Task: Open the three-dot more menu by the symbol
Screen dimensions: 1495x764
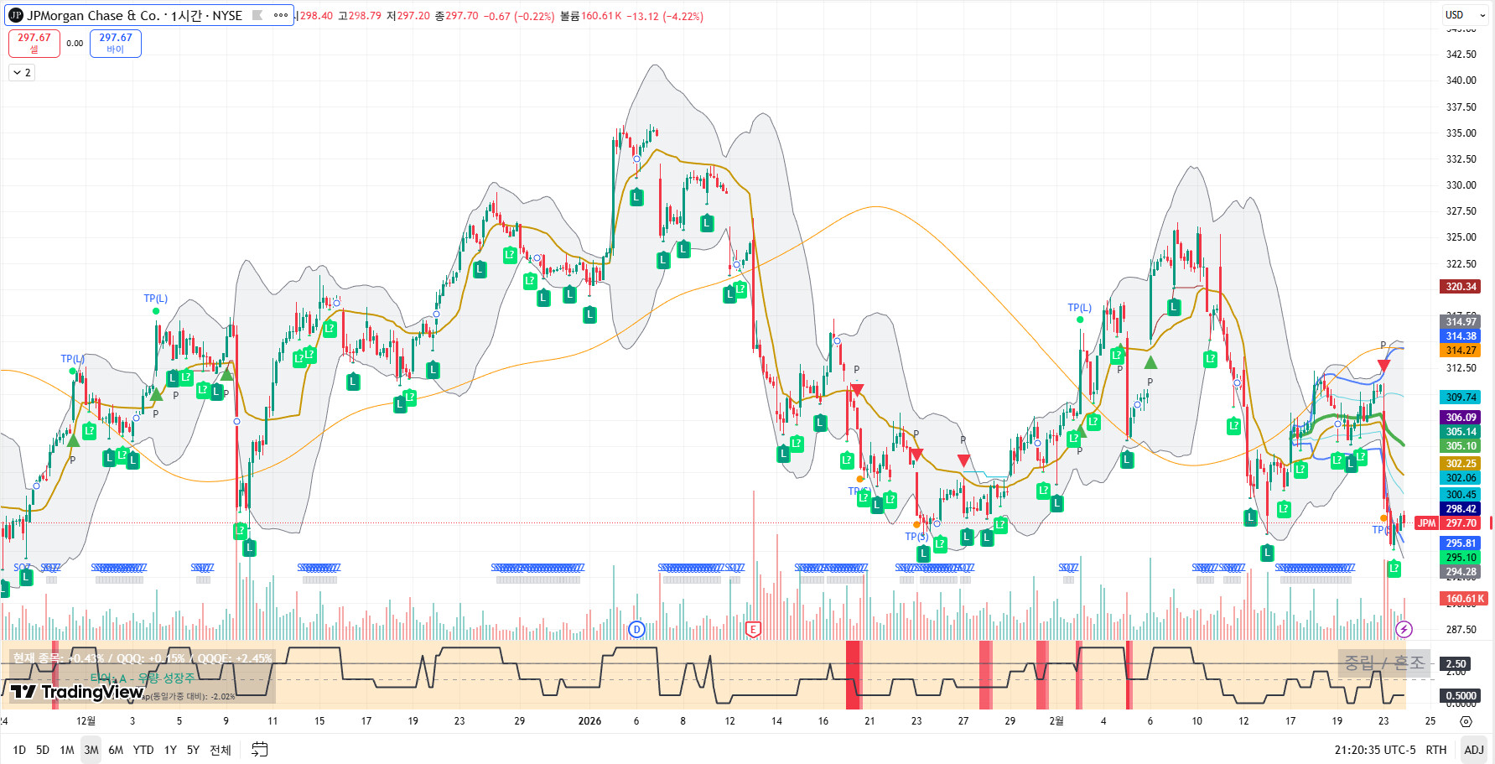Action: coord(281,15)
